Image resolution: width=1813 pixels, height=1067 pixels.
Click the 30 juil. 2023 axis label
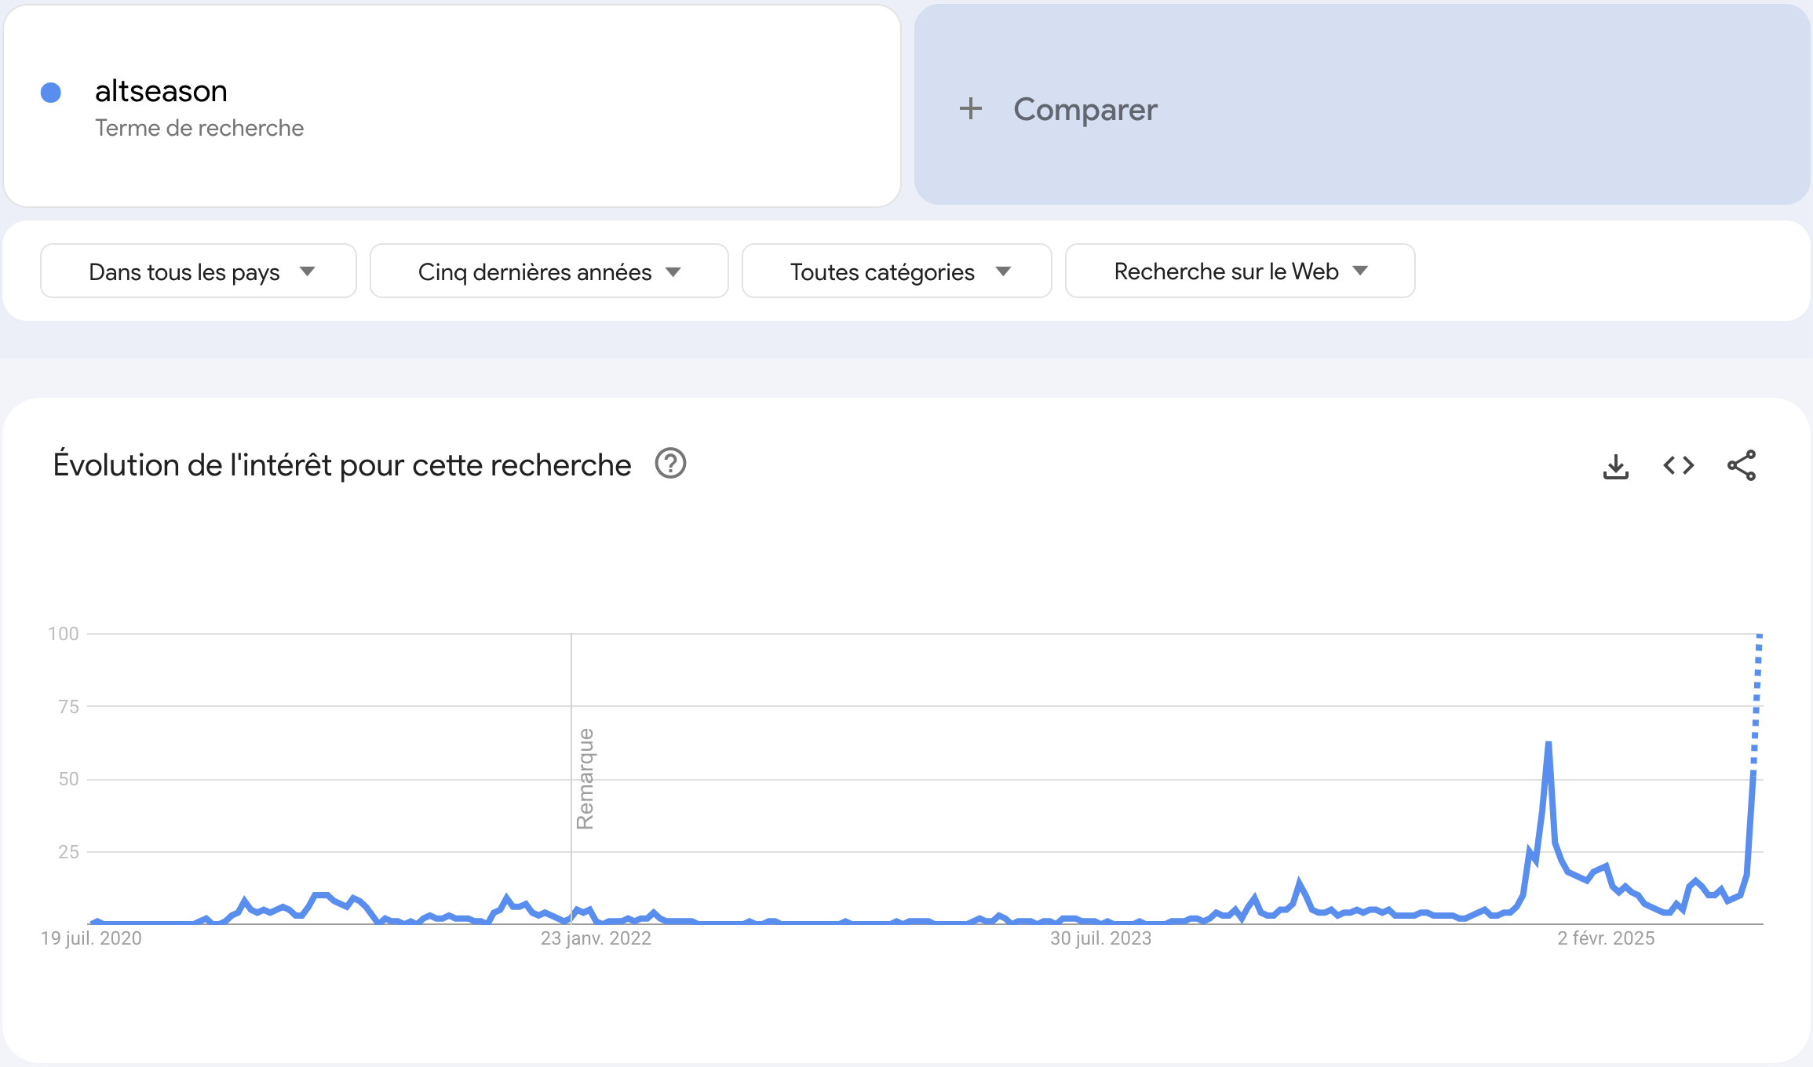click(x=1100, y=938)
